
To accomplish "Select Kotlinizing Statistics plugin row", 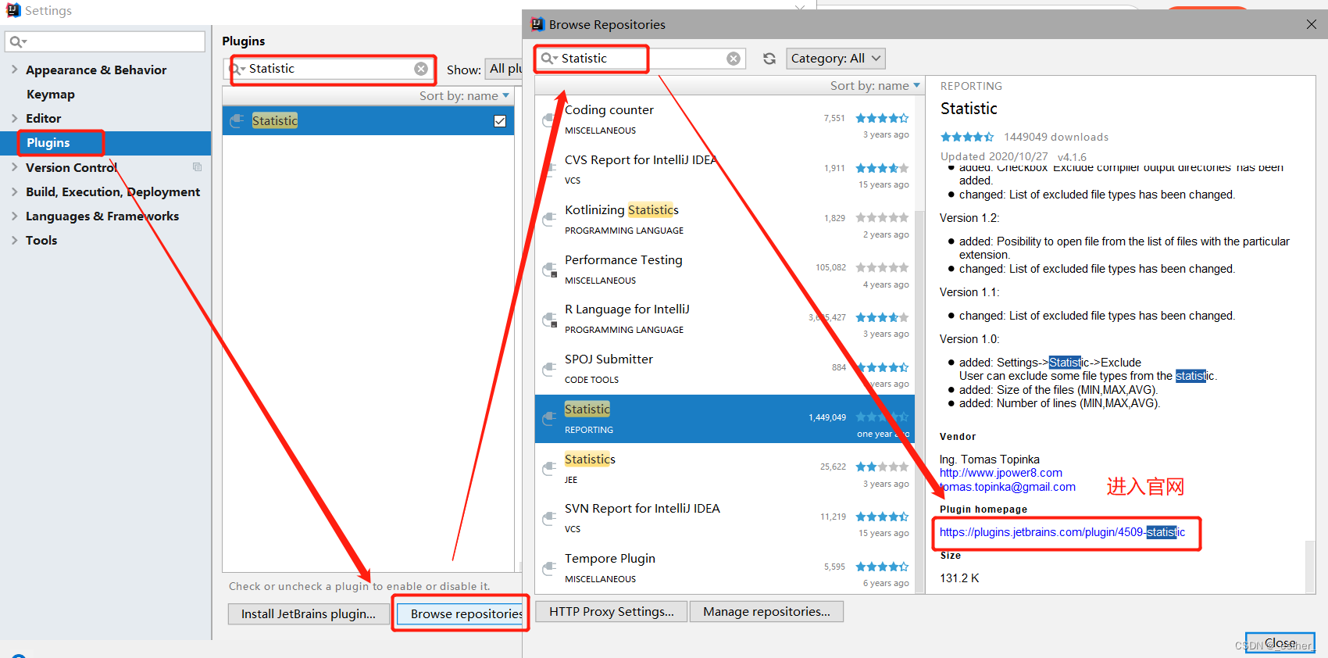I will tap(725, 220).
